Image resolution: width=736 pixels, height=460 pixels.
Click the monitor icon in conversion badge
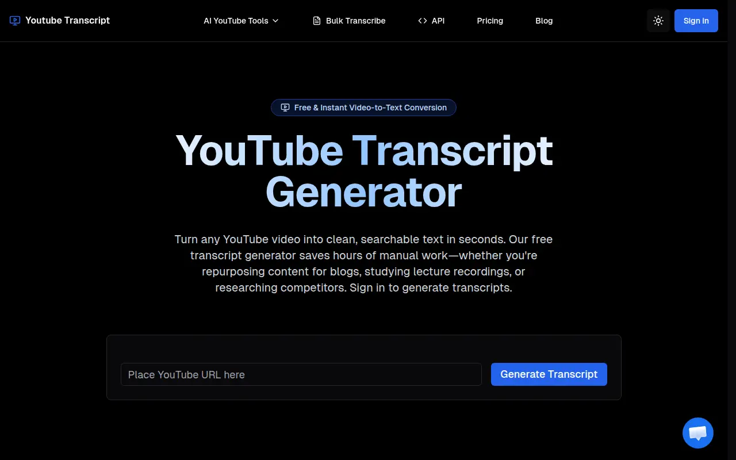[285, 108]
